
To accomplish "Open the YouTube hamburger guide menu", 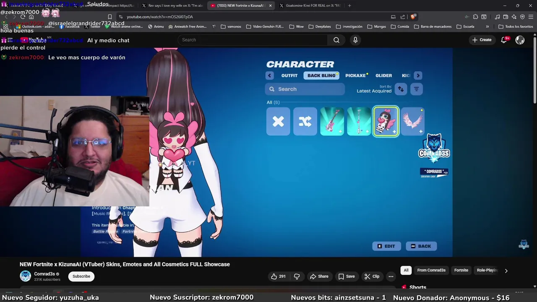I will click(x=10, y=40).
